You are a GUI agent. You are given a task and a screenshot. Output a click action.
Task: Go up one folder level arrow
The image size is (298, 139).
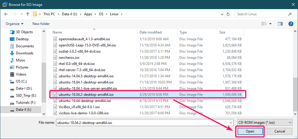coord(28,14)
